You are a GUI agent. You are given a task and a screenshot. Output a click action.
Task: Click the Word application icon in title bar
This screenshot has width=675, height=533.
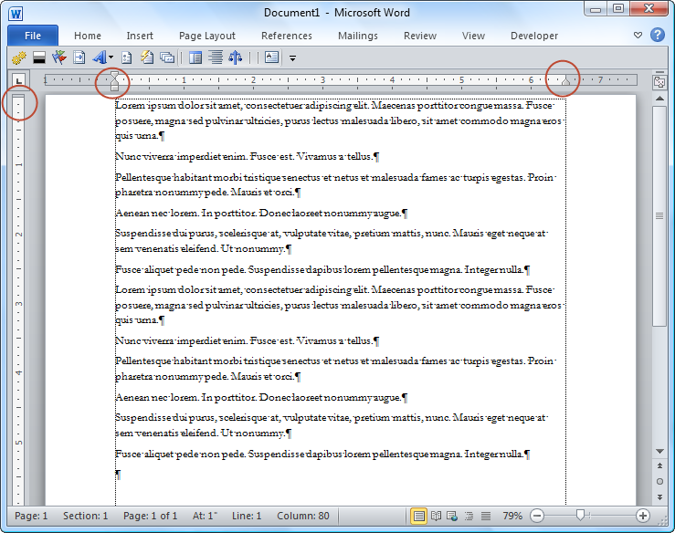pos(16,14)
